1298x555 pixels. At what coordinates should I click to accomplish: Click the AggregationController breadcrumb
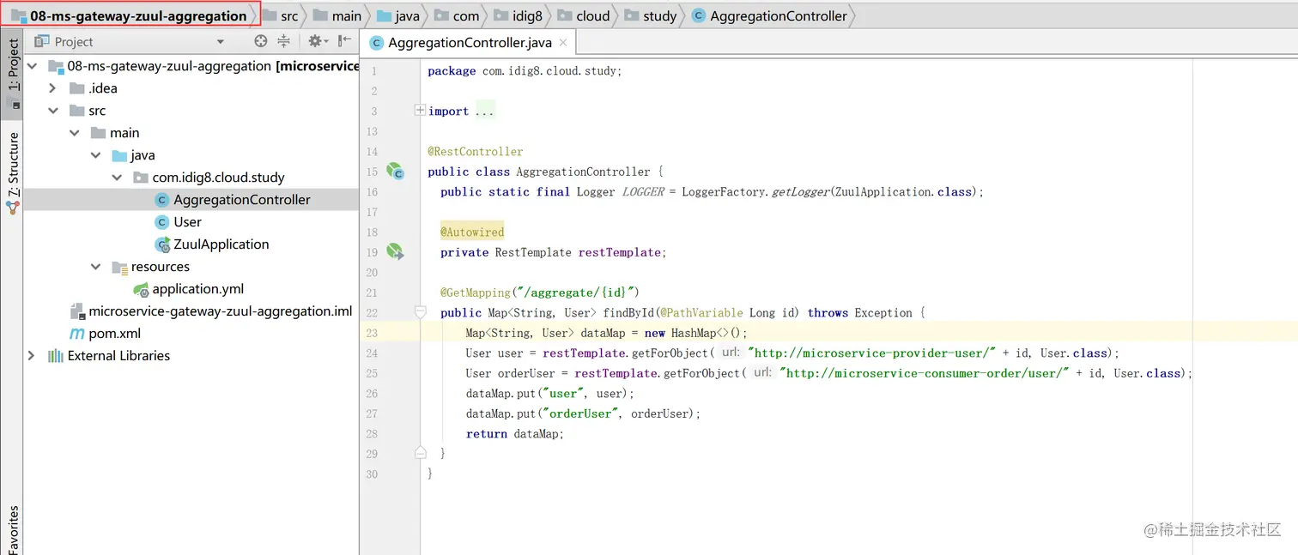click(x=770, y=15)
